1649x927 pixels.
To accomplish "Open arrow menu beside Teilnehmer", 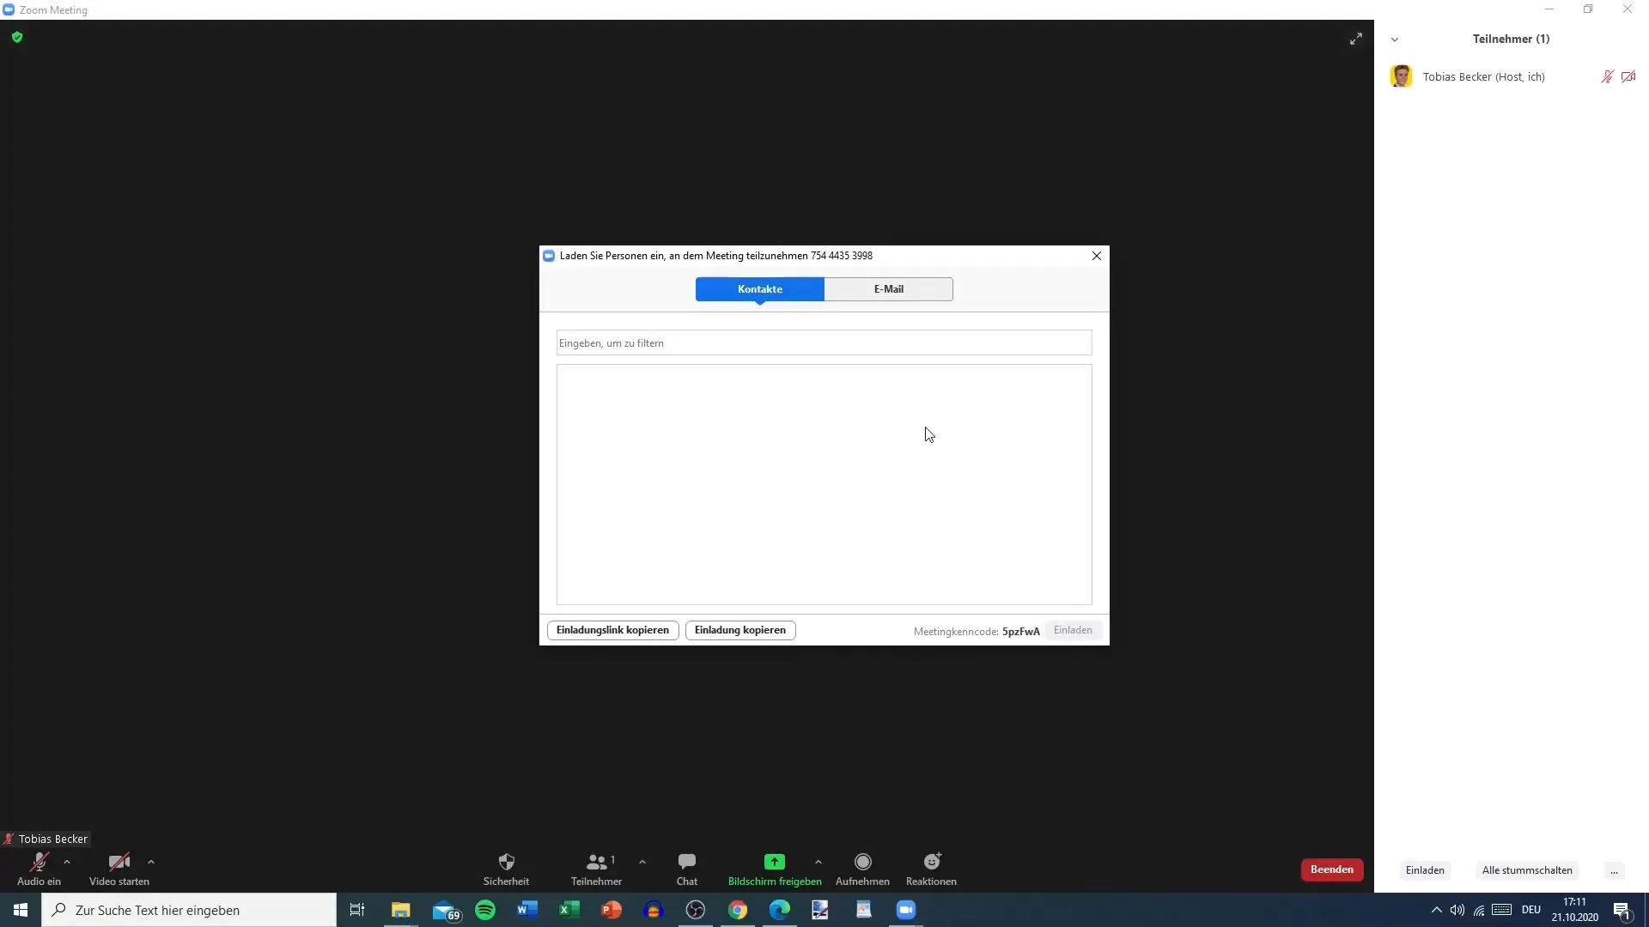I will point(642,862).
